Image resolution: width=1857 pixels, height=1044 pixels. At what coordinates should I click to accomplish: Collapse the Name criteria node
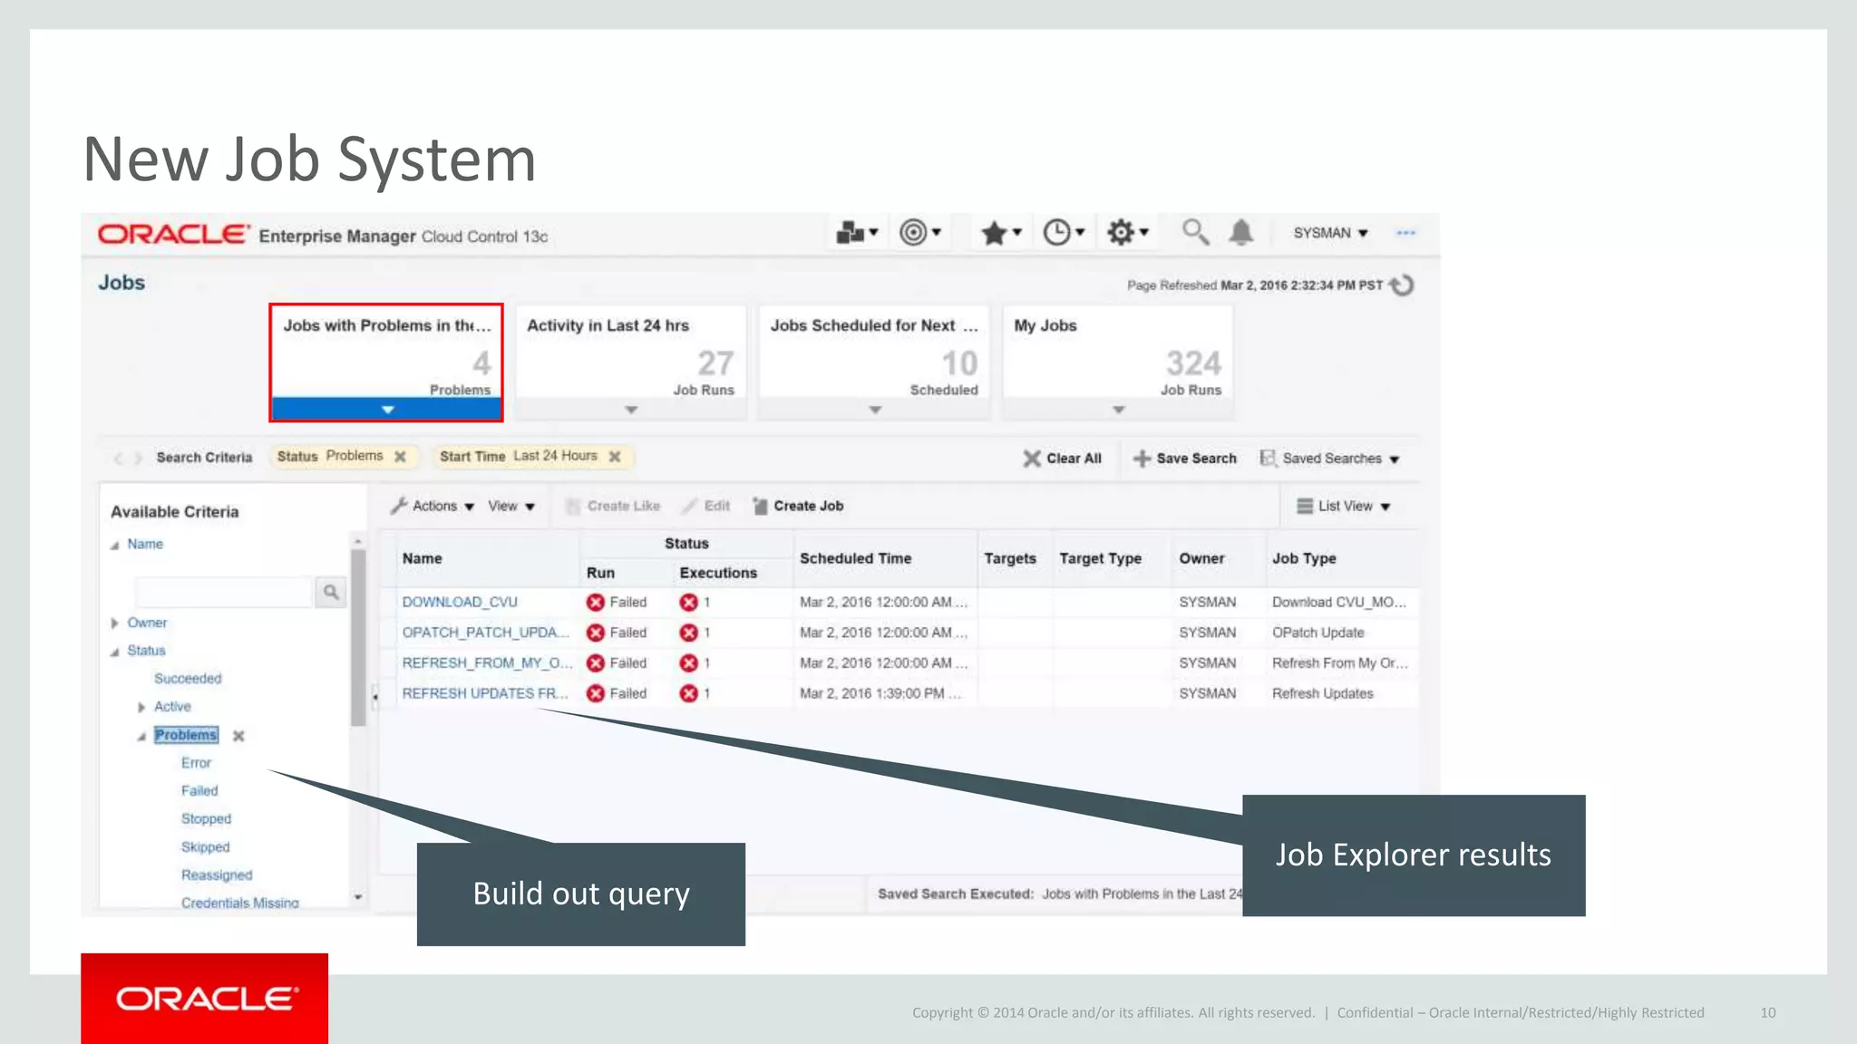[x=115, y=545]
